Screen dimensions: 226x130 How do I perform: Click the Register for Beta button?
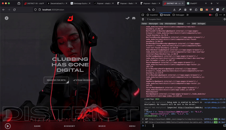pyautogui.click(x=56, y=80)
